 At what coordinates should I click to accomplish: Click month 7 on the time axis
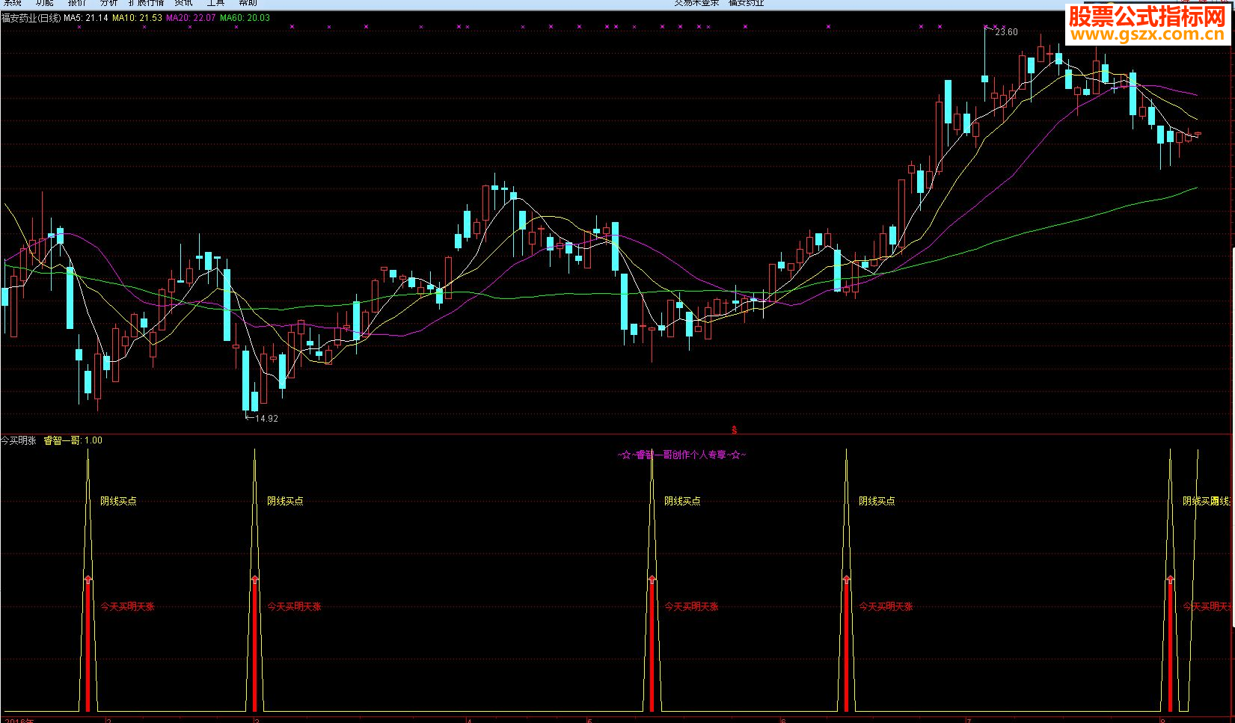click(x=968, y=721)
